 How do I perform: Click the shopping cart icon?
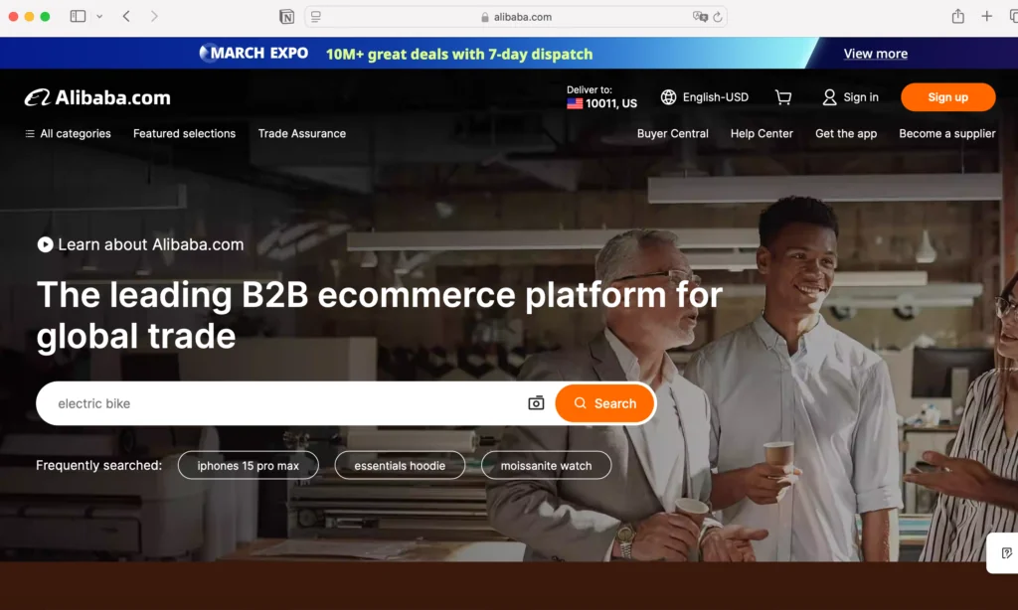pyautogui.click(x=783, y=96)
